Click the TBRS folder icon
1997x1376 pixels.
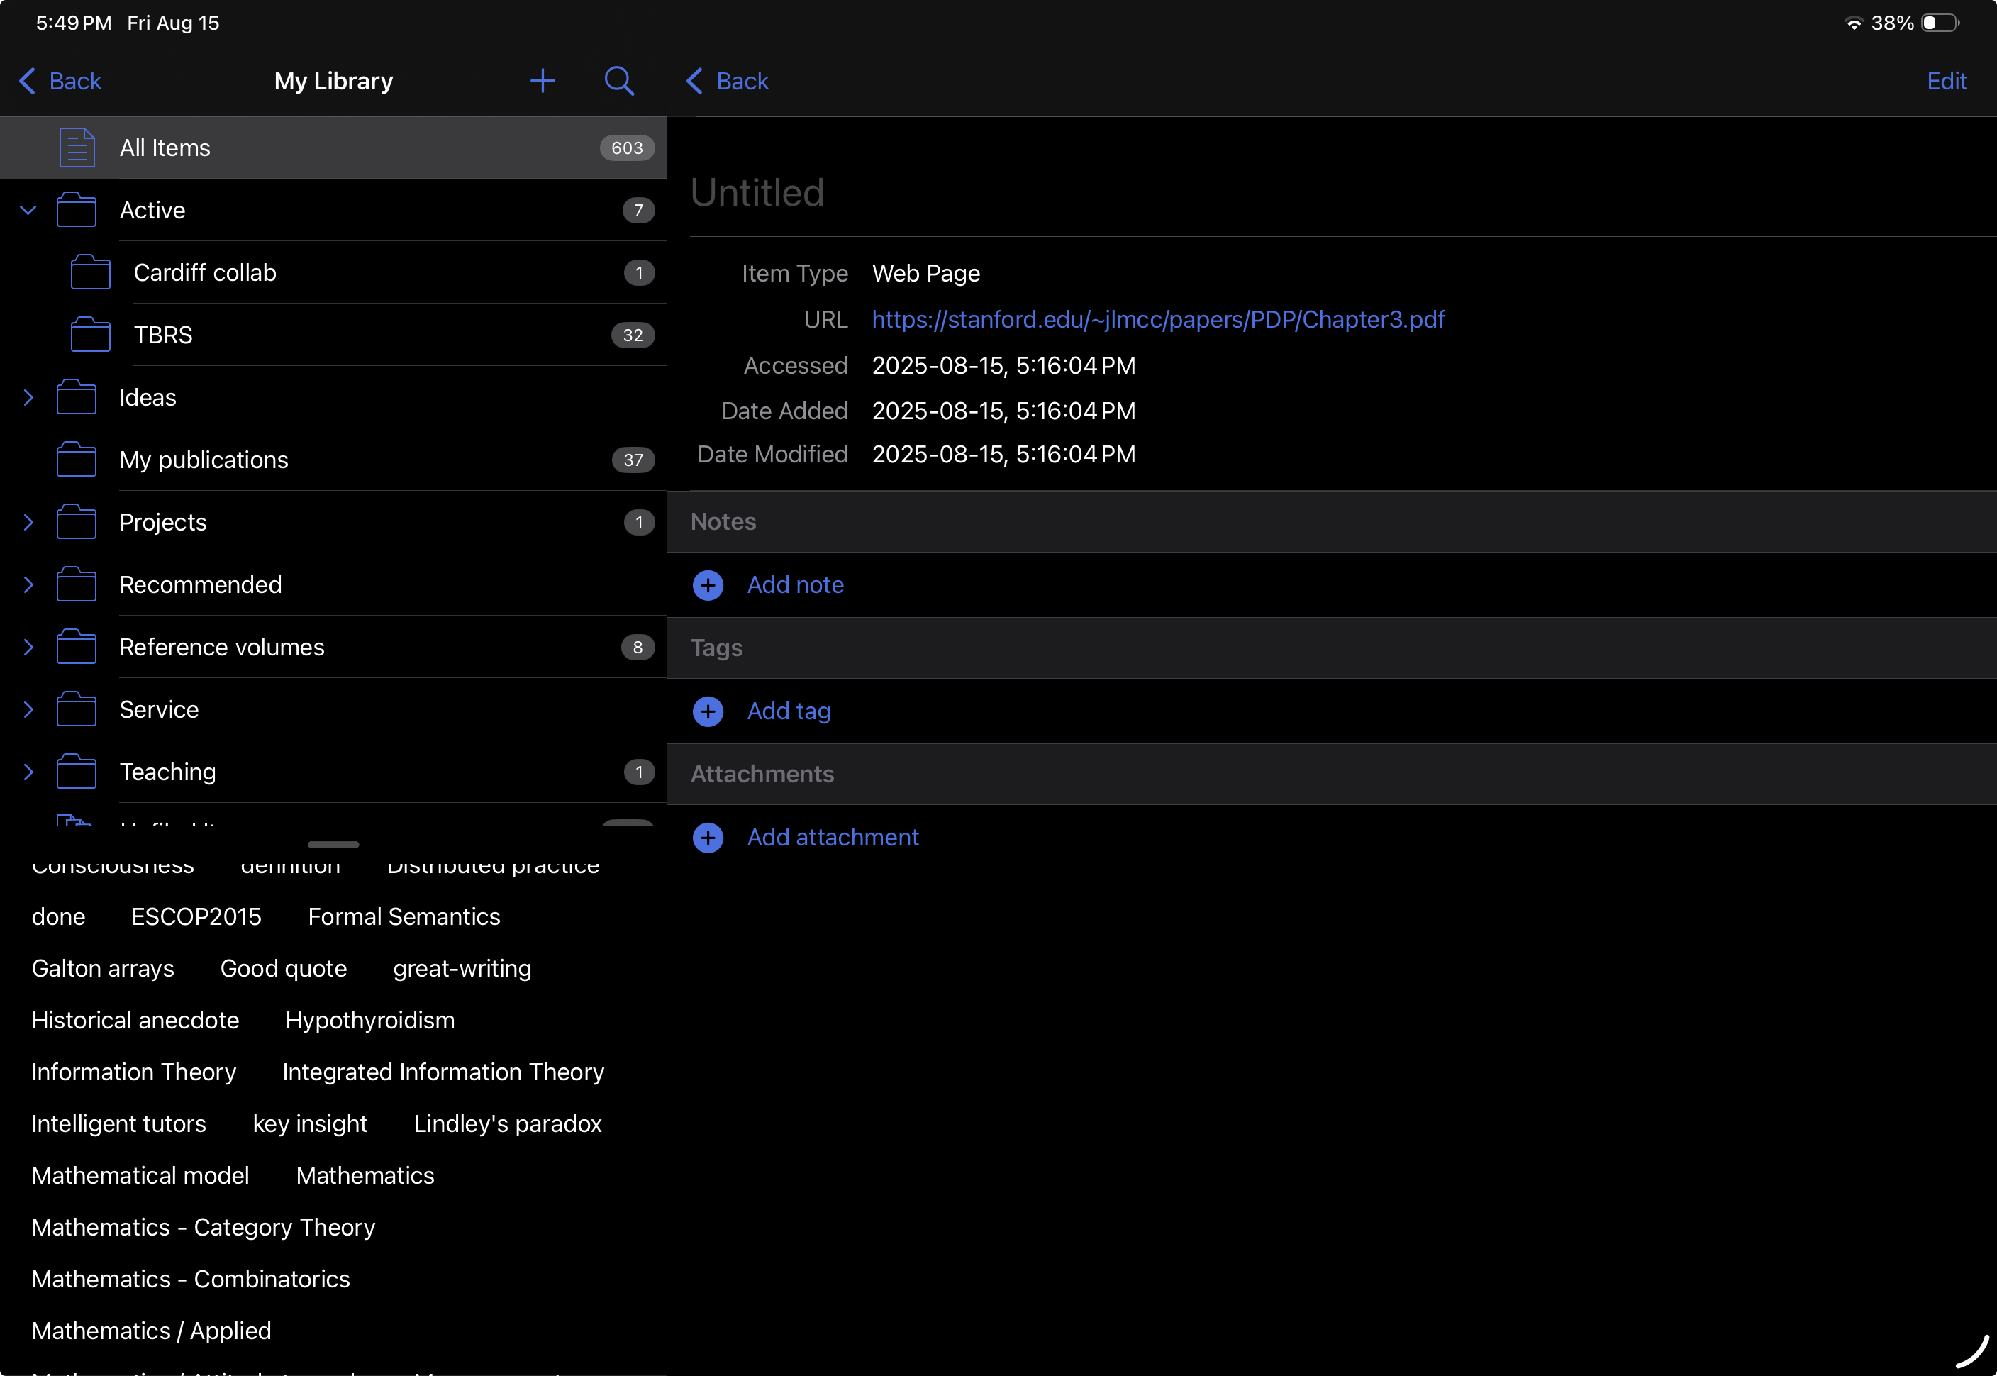(91, 335)
